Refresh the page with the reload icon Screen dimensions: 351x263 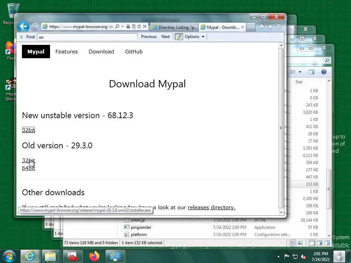coord(139,27)
